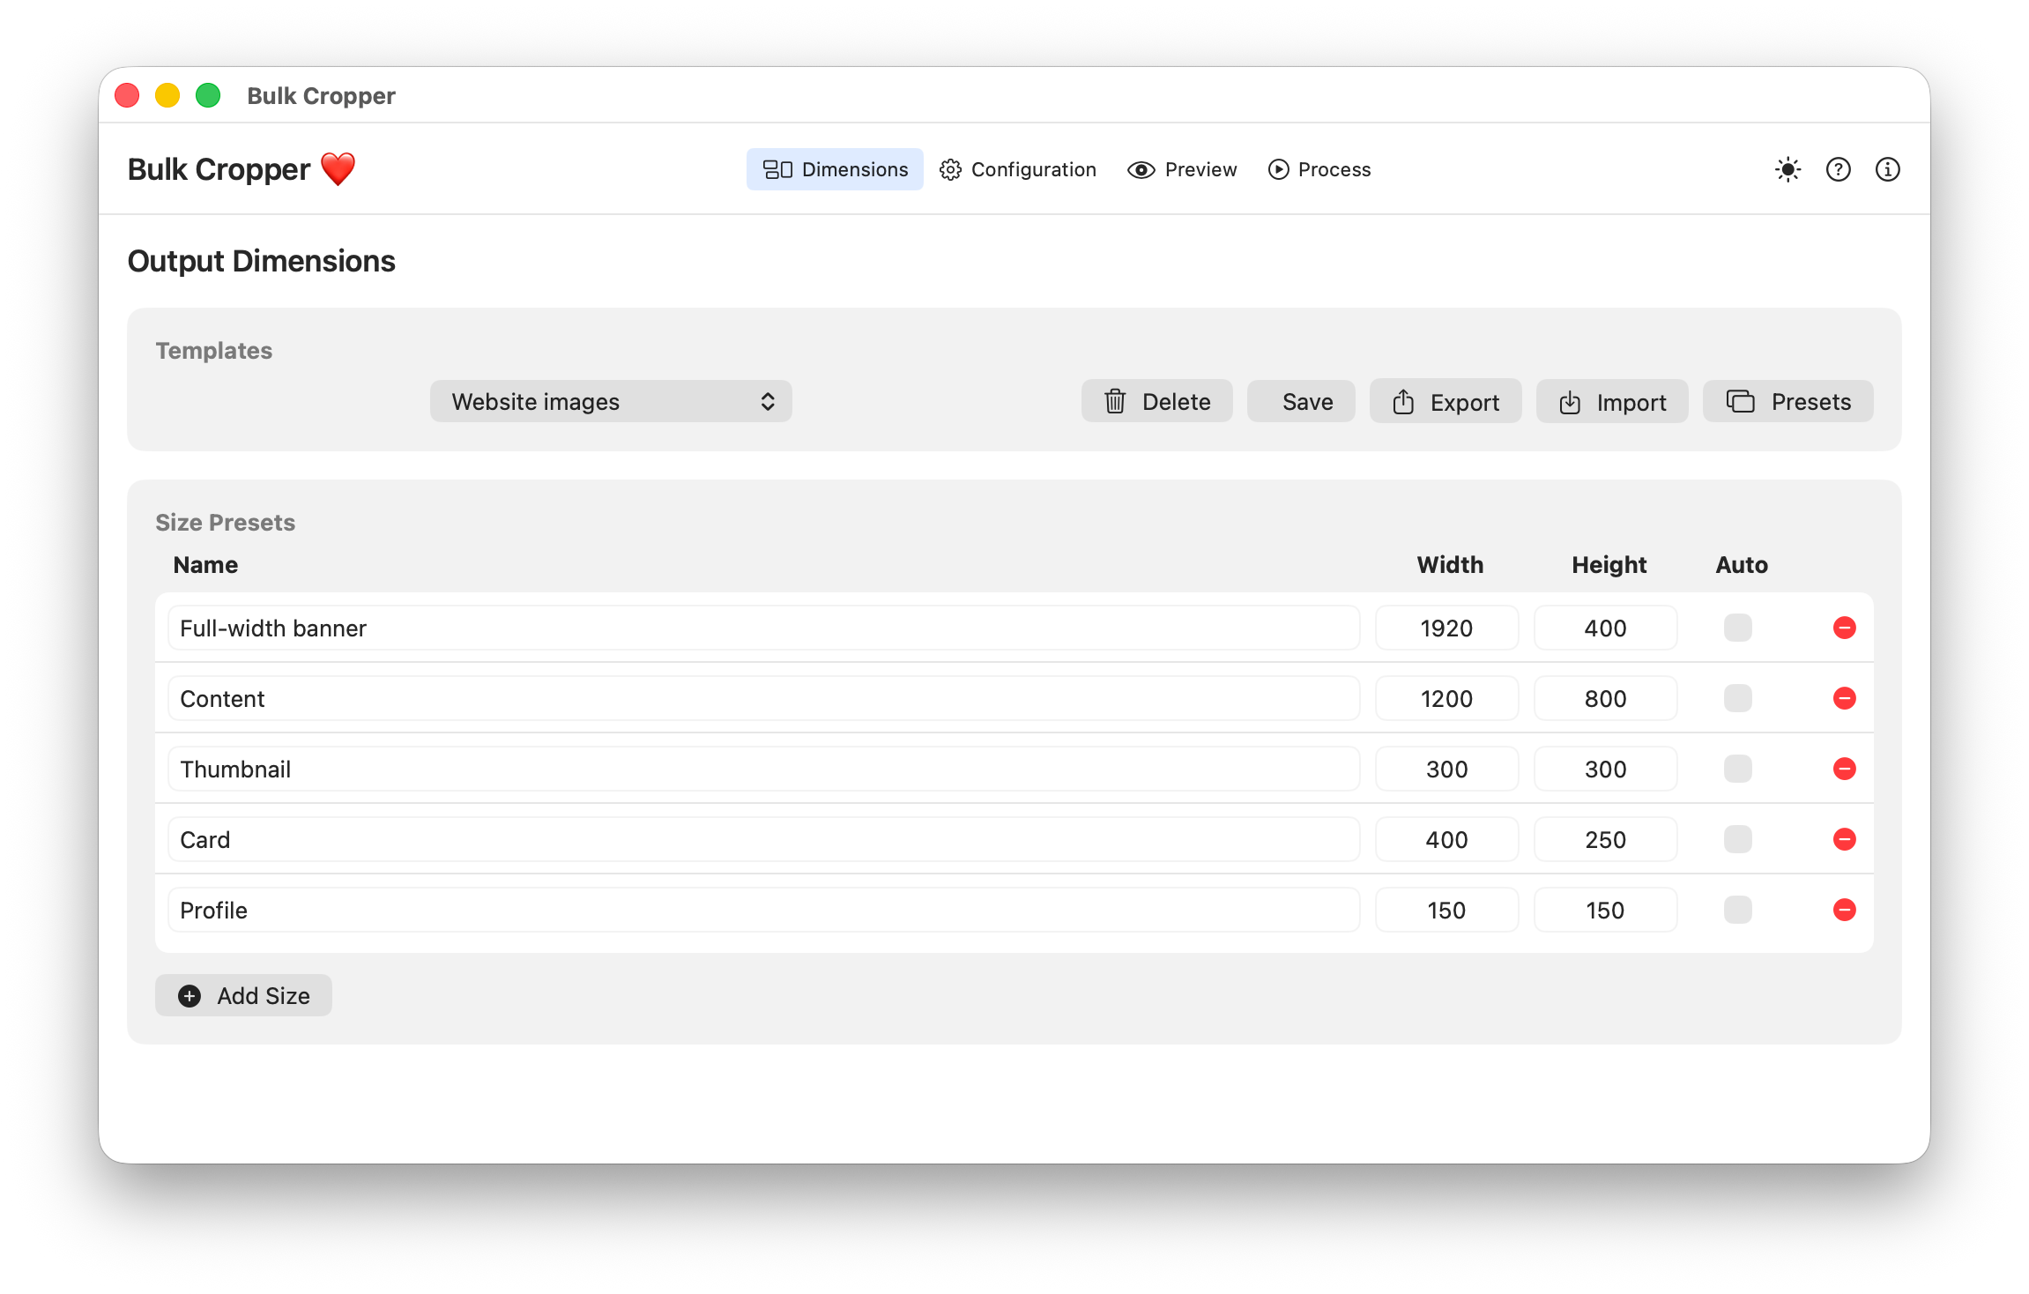Toggle the light/dark theme sun icon

pyautogui.click(x=1787, y=169)
